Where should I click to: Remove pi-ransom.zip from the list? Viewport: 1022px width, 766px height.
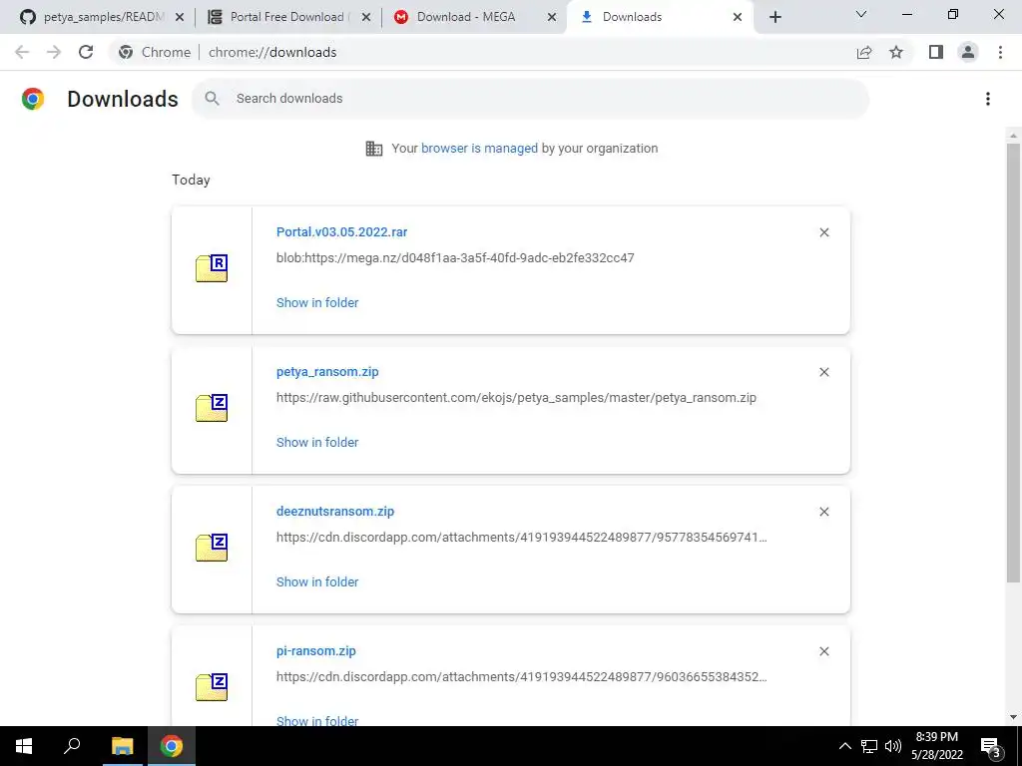coord(823,651)
